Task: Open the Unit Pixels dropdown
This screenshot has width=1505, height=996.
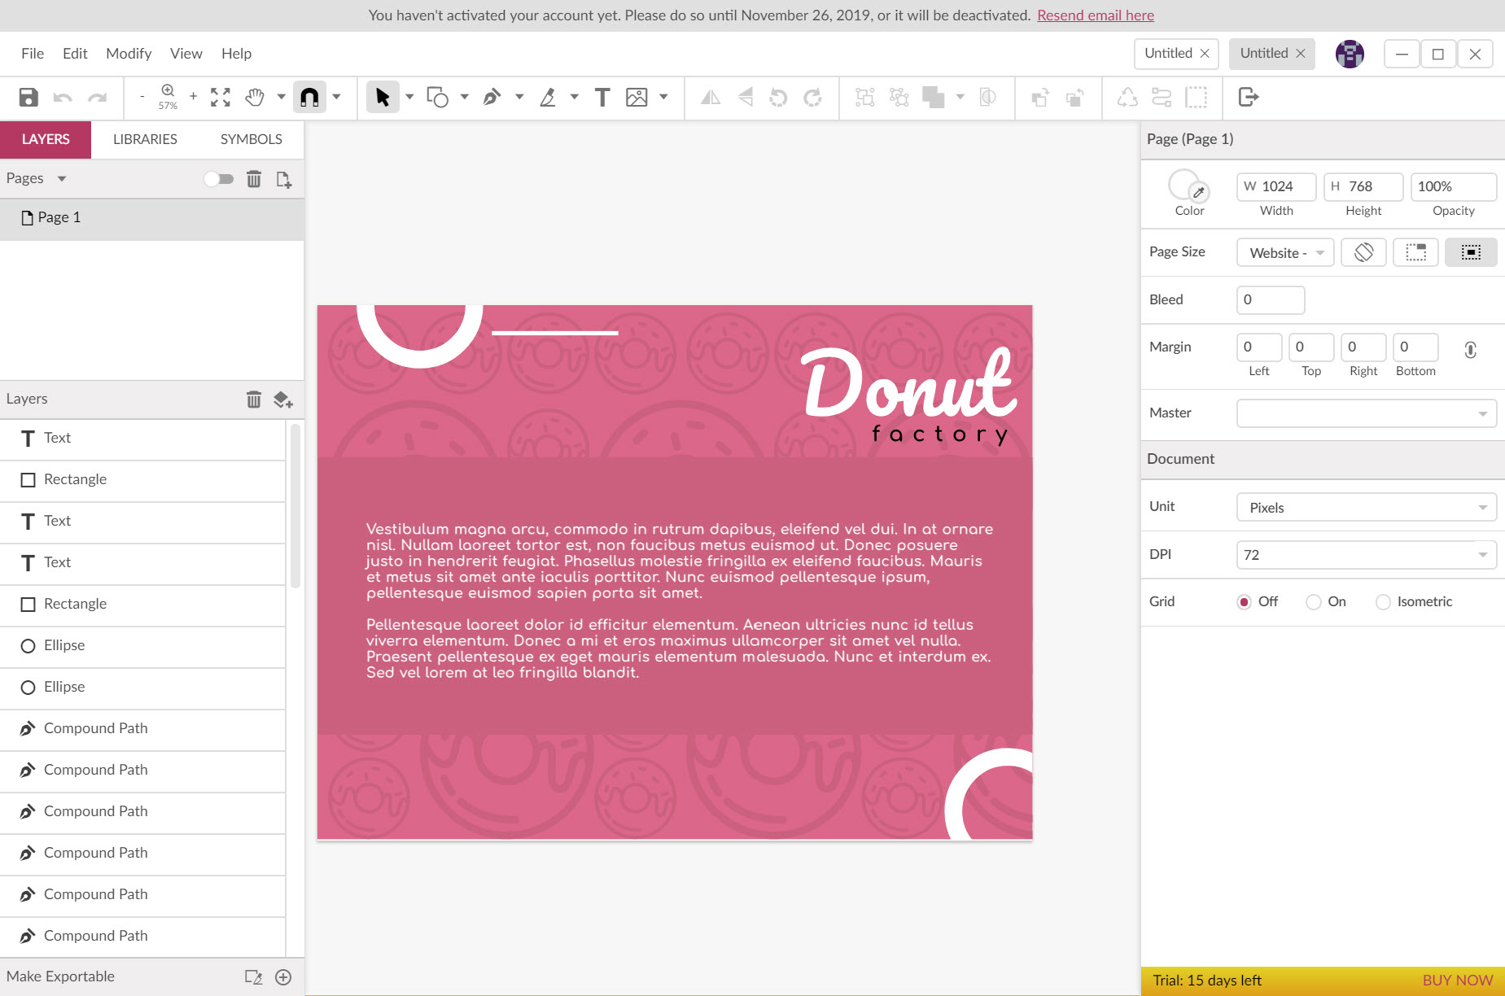Action: (1367, 507)
